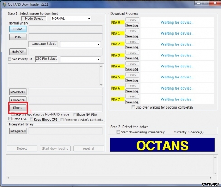
Task: Click reset button for PDA 7
Action: click(x=132, y=96)
